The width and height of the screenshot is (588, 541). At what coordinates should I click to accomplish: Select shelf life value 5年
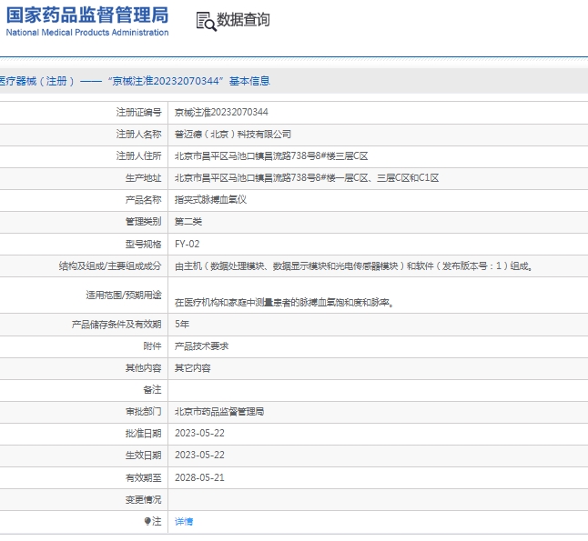[x=182, y=324]
